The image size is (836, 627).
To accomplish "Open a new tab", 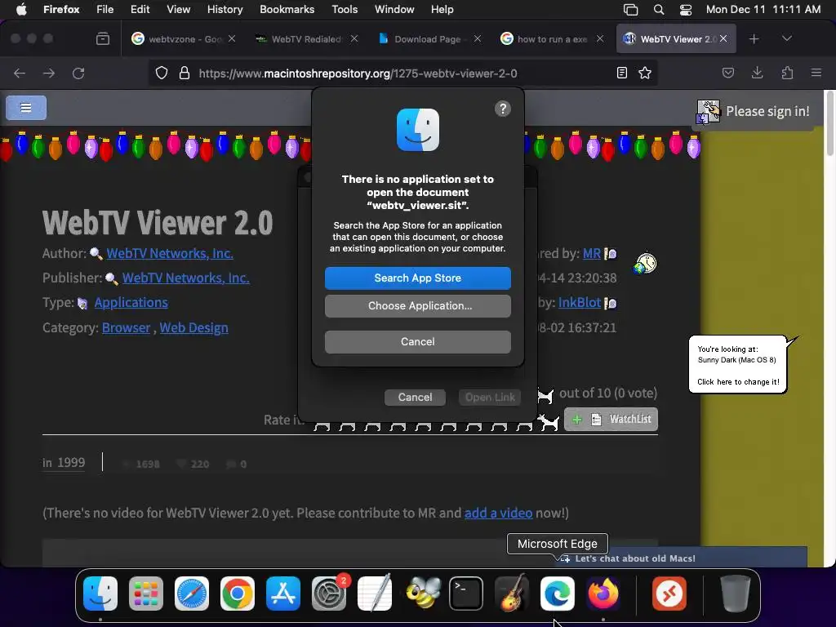I will pyautogui.click(x=754, y=39).
